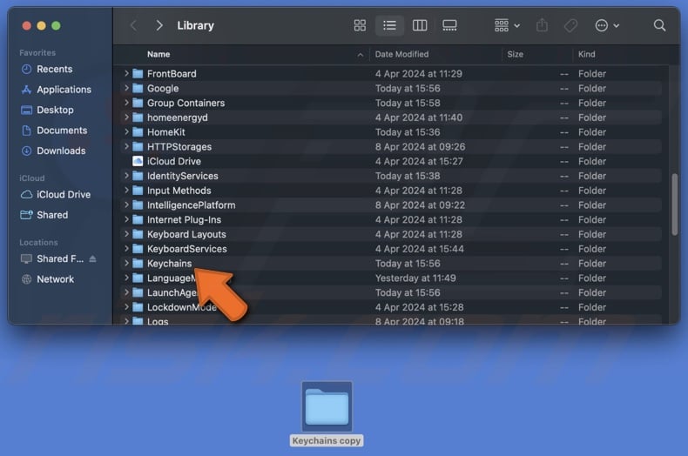This screenshot has height=456, width=688.
Task: Select the Input Methods row
Action: pyautogui.click(x=390, y=191)
